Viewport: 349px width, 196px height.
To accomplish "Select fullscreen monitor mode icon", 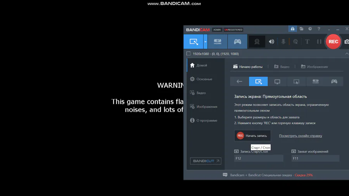I will coord(277,81).
